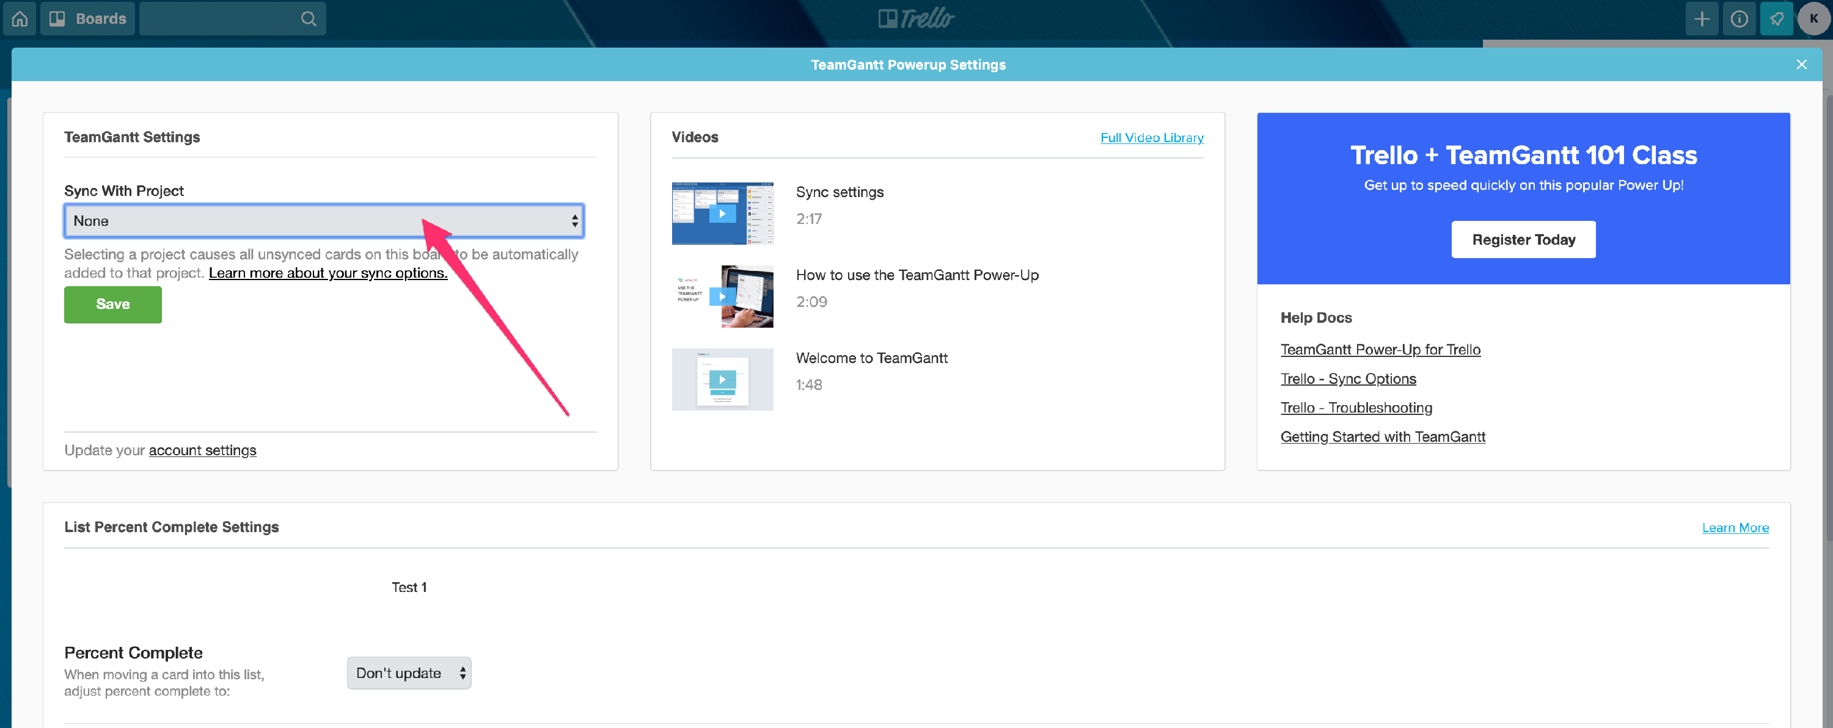The width and height of the screenshot is (1833, 728).
Task: Click the update account settings link
Action: point(201,449)
